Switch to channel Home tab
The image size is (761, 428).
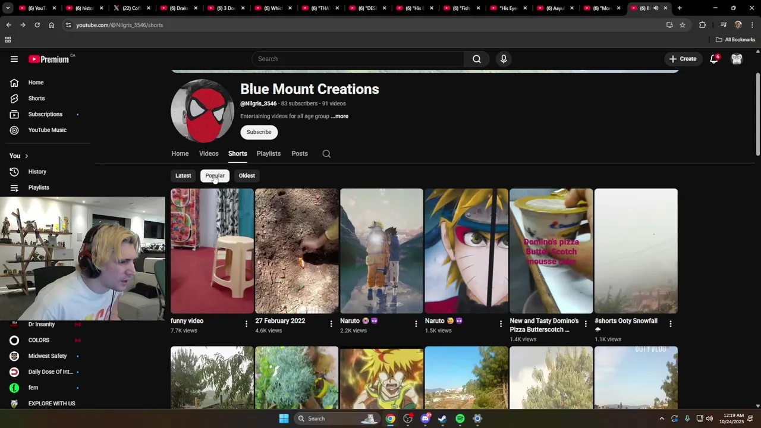tap(180, 153)
